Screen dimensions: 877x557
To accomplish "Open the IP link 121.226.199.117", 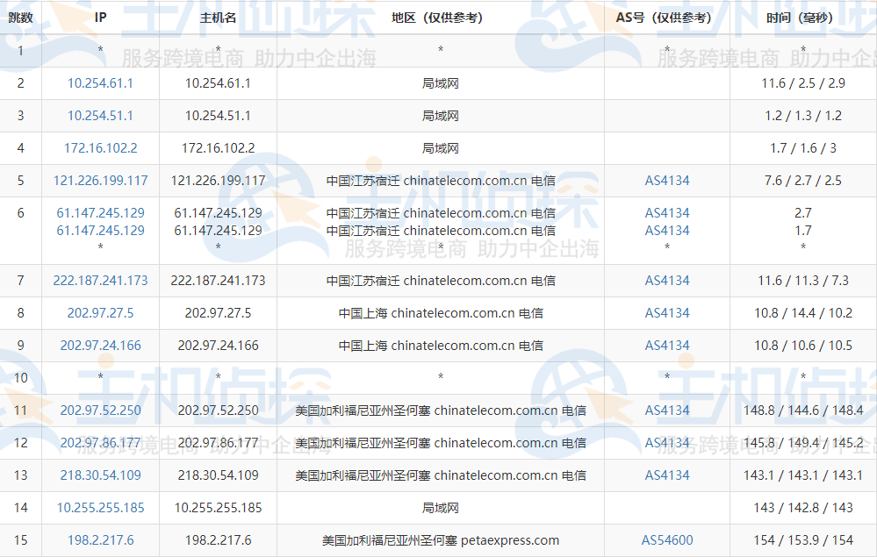I will (x=99, y=181).
